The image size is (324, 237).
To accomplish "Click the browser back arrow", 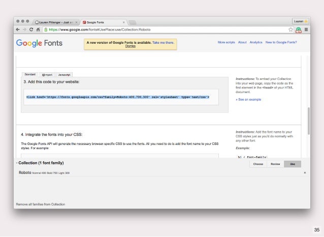I will [18, 29].
